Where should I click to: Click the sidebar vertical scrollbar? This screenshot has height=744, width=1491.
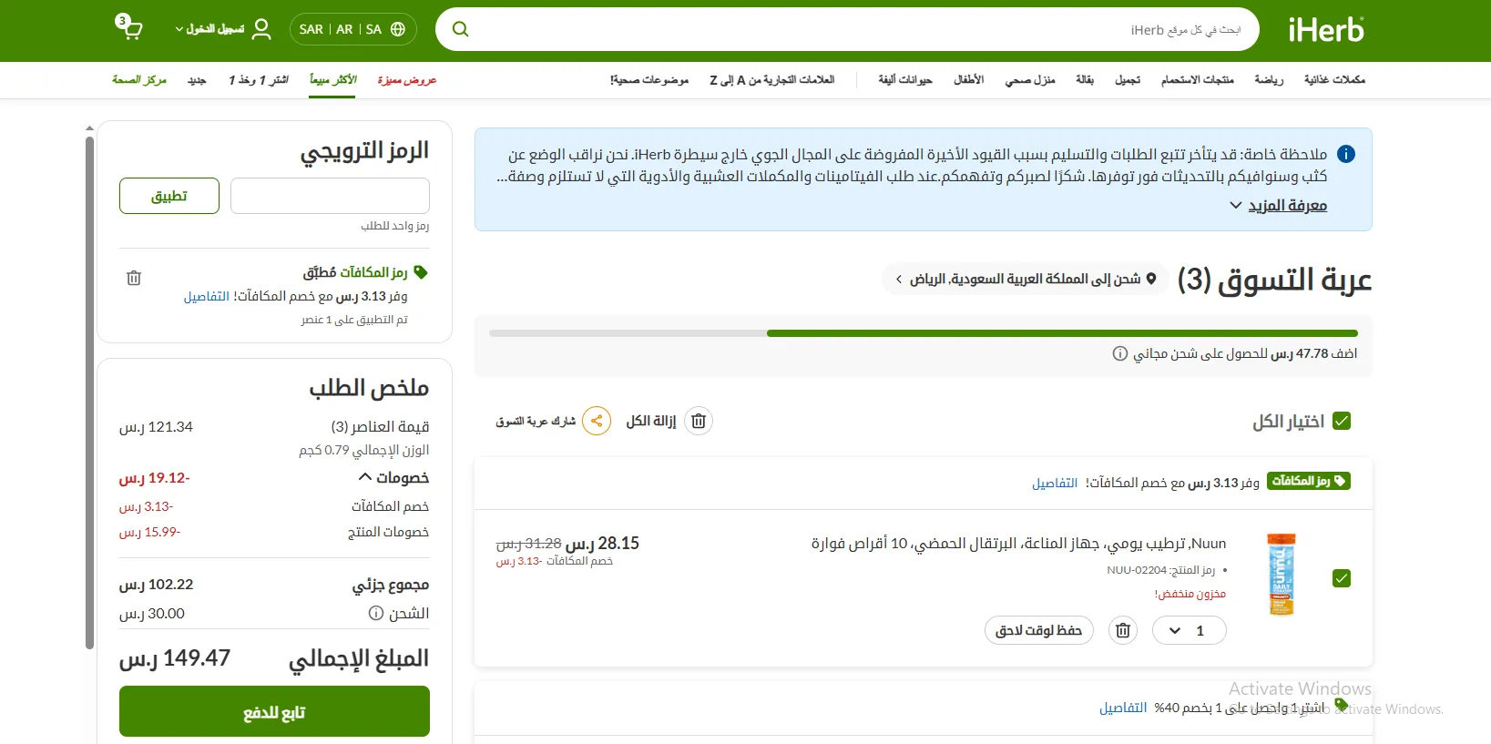[89, 392]
